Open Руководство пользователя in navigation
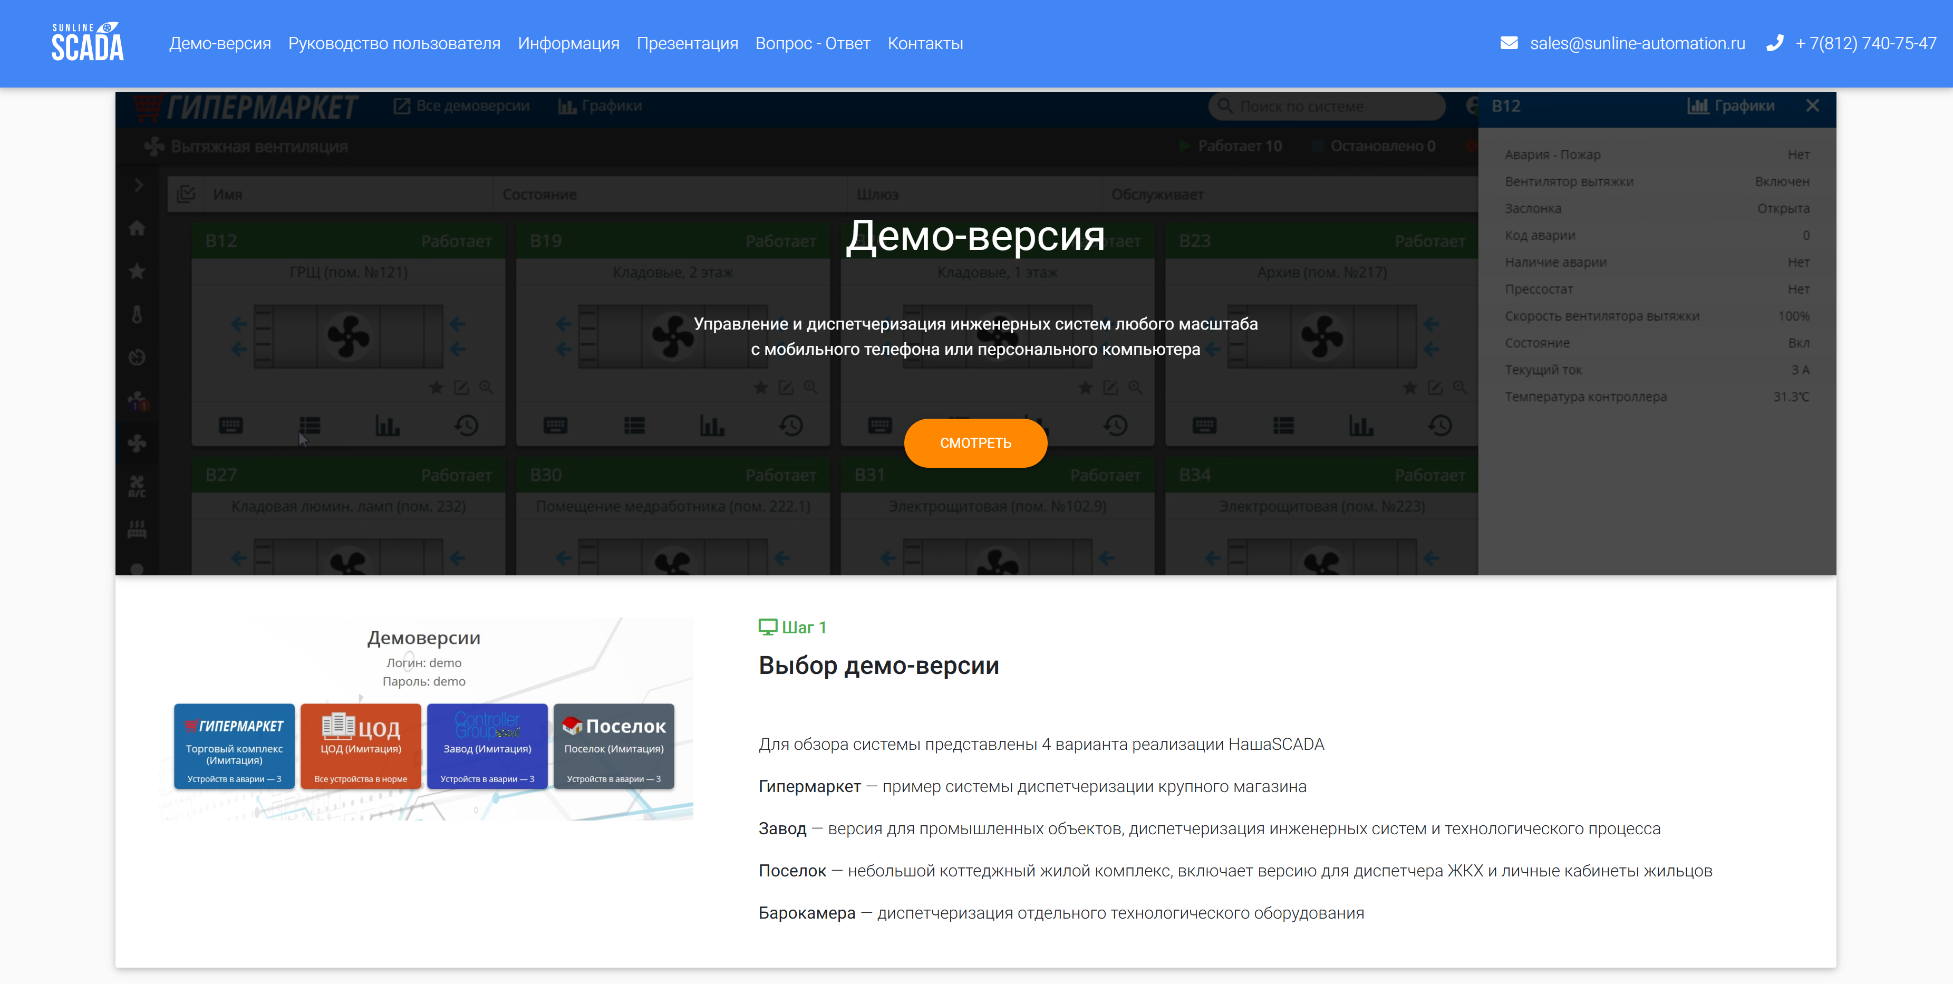Screen dimensions: 1953x984 pos(394,43)
